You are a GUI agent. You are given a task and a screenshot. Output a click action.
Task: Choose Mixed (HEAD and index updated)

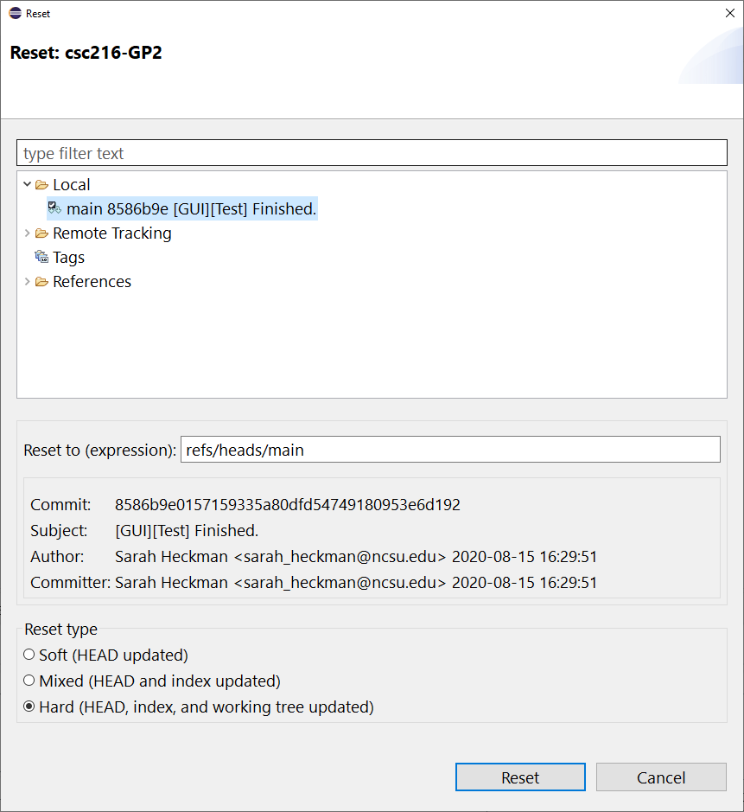point(29,681)
